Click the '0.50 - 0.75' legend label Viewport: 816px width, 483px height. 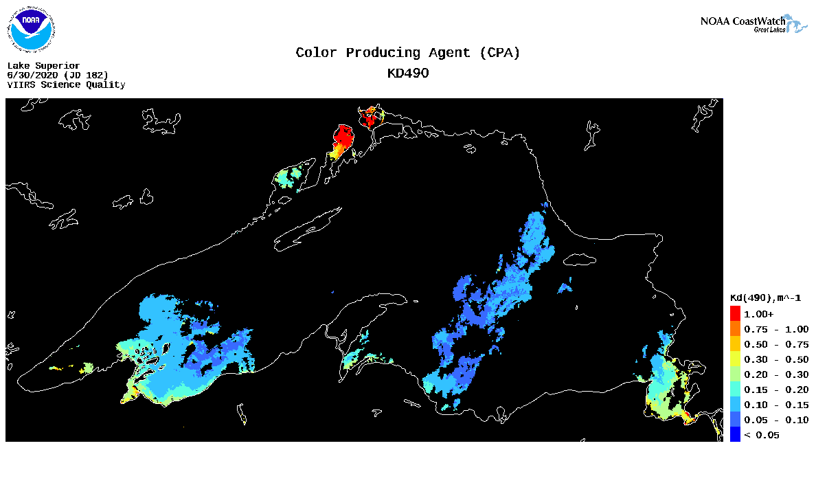776,344
